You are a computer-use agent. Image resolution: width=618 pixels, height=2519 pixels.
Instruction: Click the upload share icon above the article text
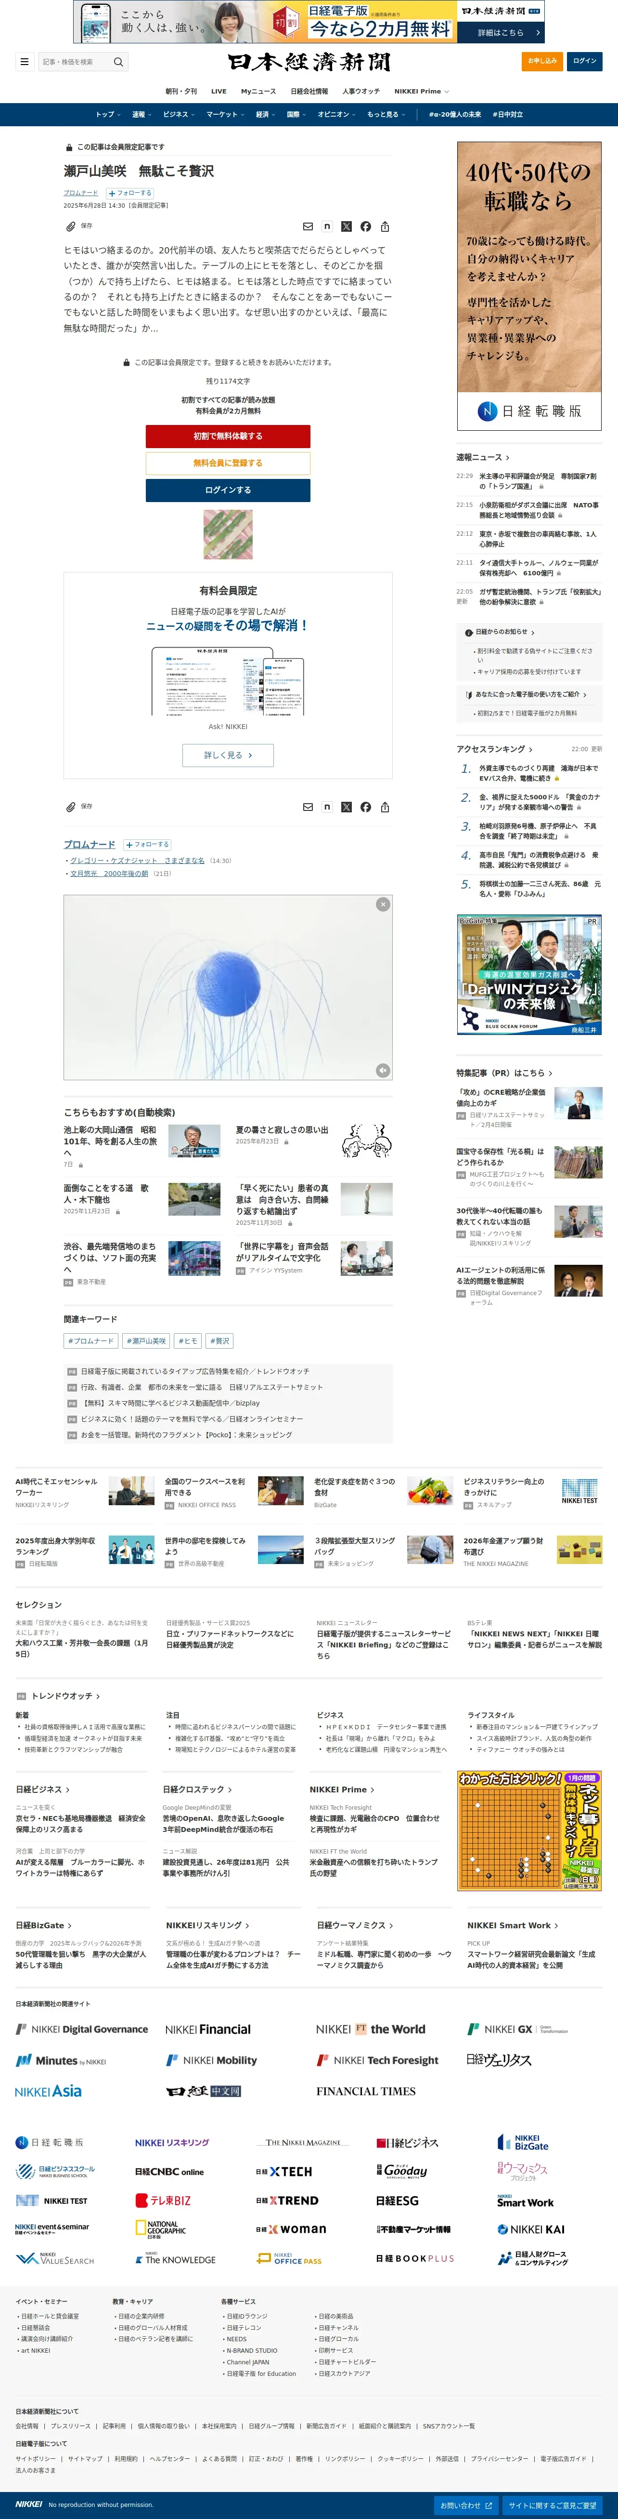[x=385, y=227]
